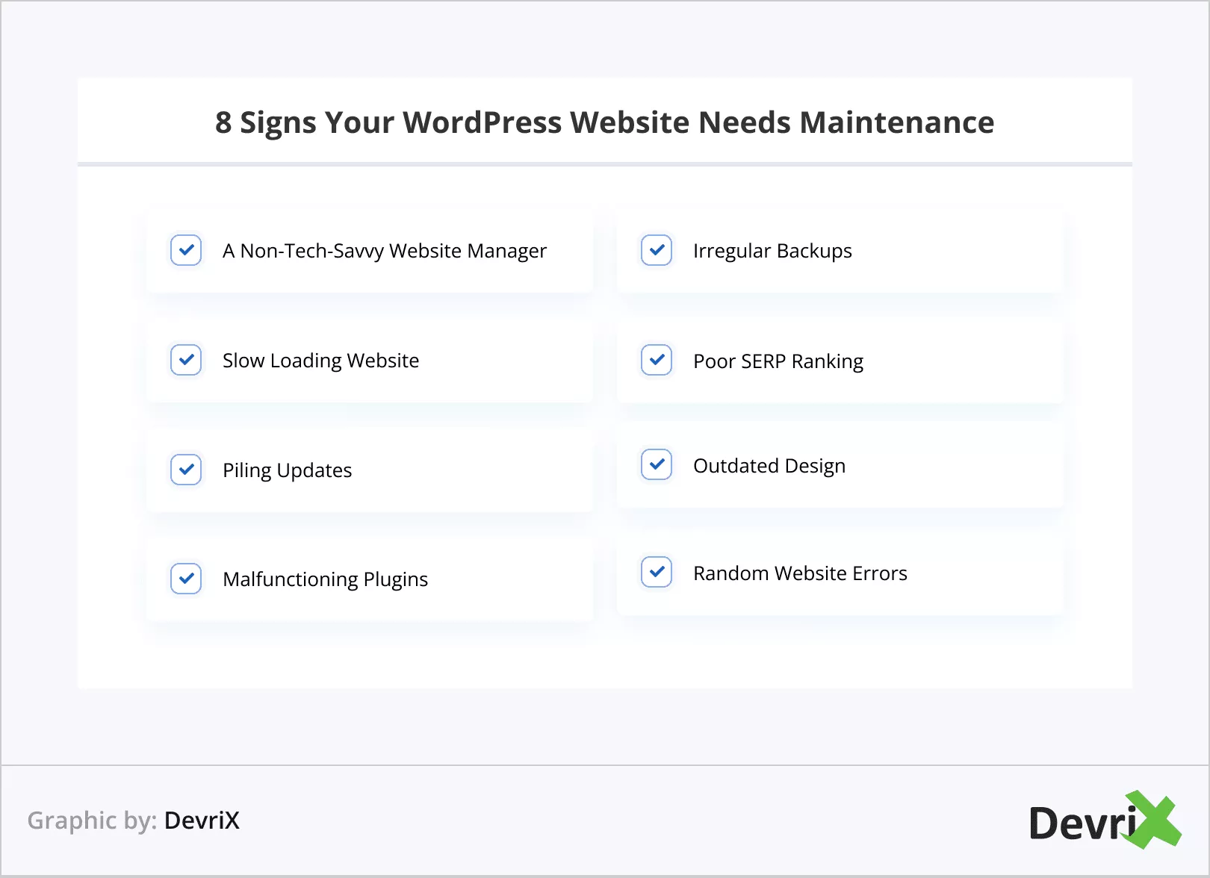The height and width of the screenshot is (878, 1210).
Task: Select the 'Random Website Errors' text
Action: coord(800,573)
